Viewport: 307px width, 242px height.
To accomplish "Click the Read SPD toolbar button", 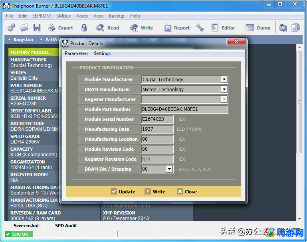I will click(107, 28).
